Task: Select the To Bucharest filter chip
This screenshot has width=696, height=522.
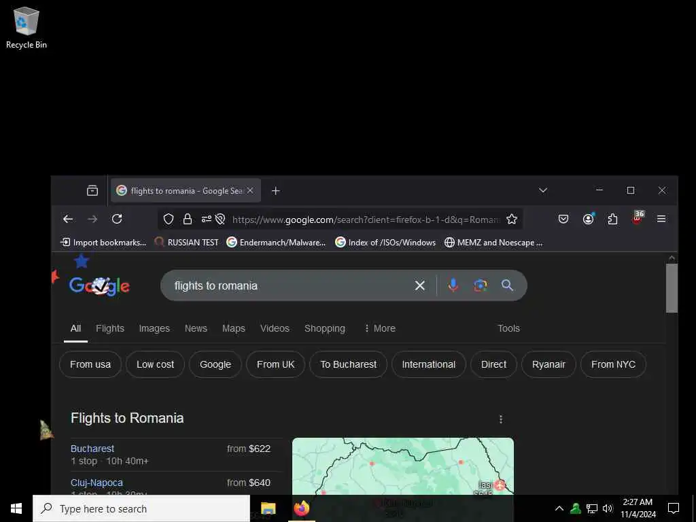Action: point(349,364)
